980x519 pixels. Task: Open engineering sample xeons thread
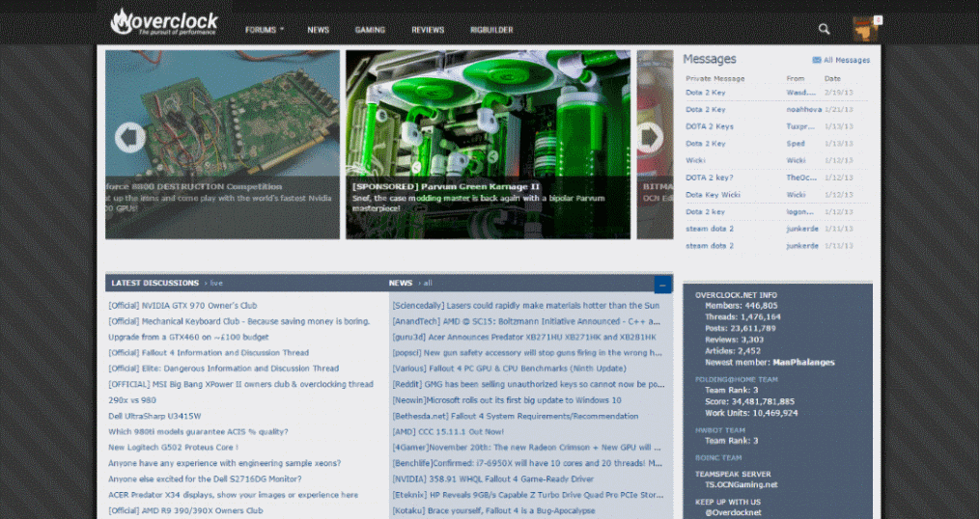224,463
